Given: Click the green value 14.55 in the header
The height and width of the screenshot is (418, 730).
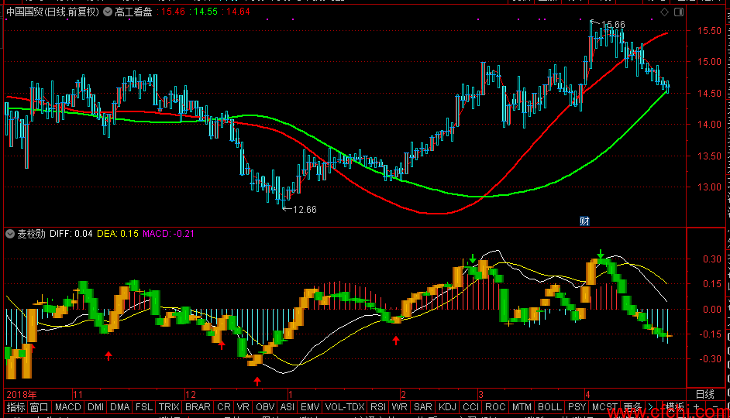Looking at the screenshot, I should click(x=206, y=12).
